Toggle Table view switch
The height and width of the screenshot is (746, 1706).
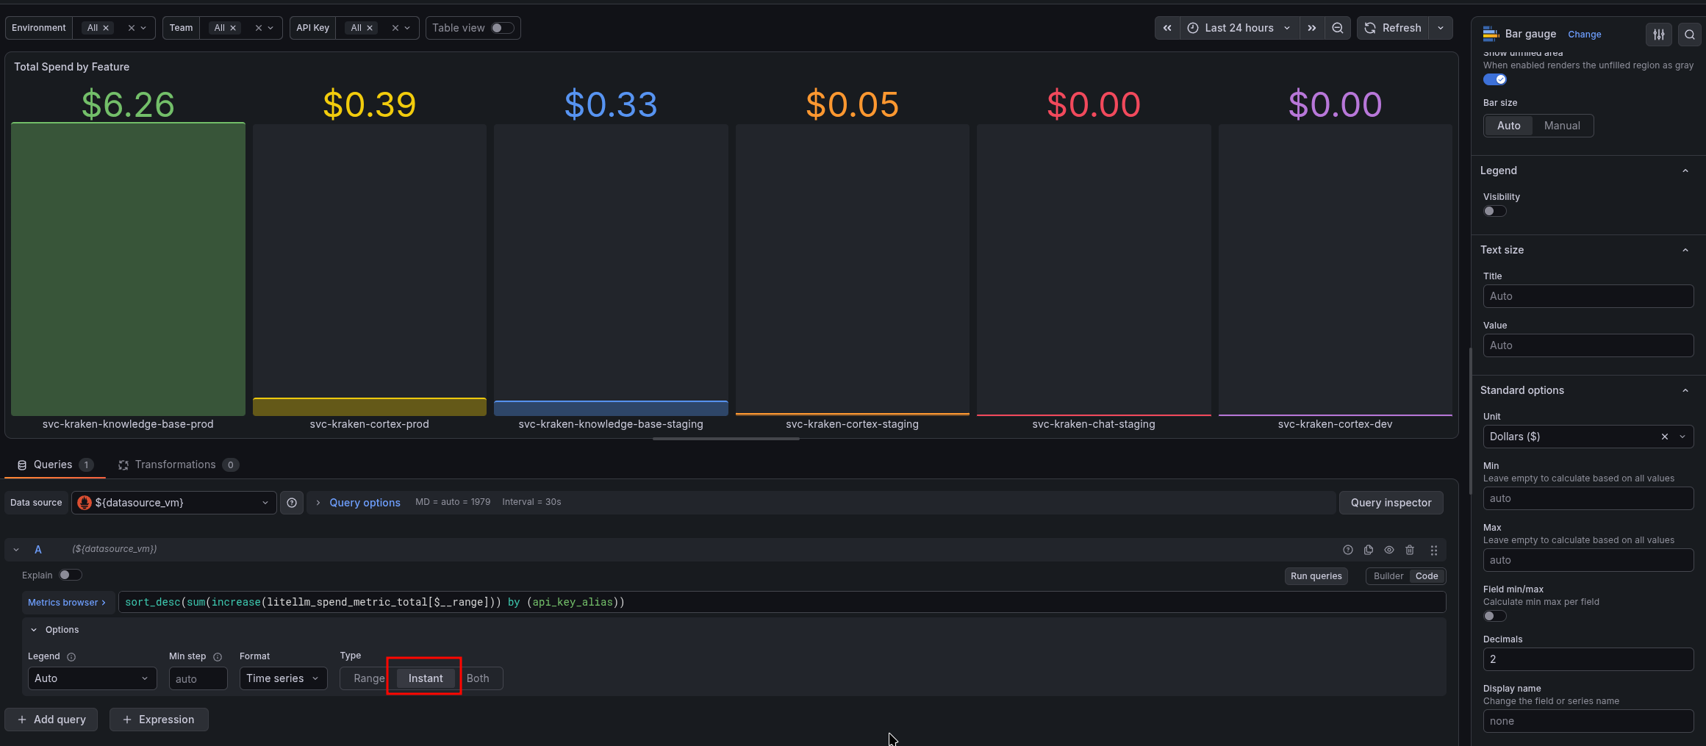click(x=502, y=28)
